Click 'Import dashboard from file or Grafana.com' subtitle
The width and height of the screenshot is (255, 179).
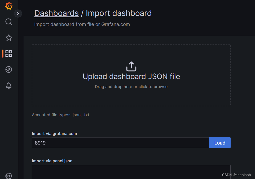(x=82, y=24)
